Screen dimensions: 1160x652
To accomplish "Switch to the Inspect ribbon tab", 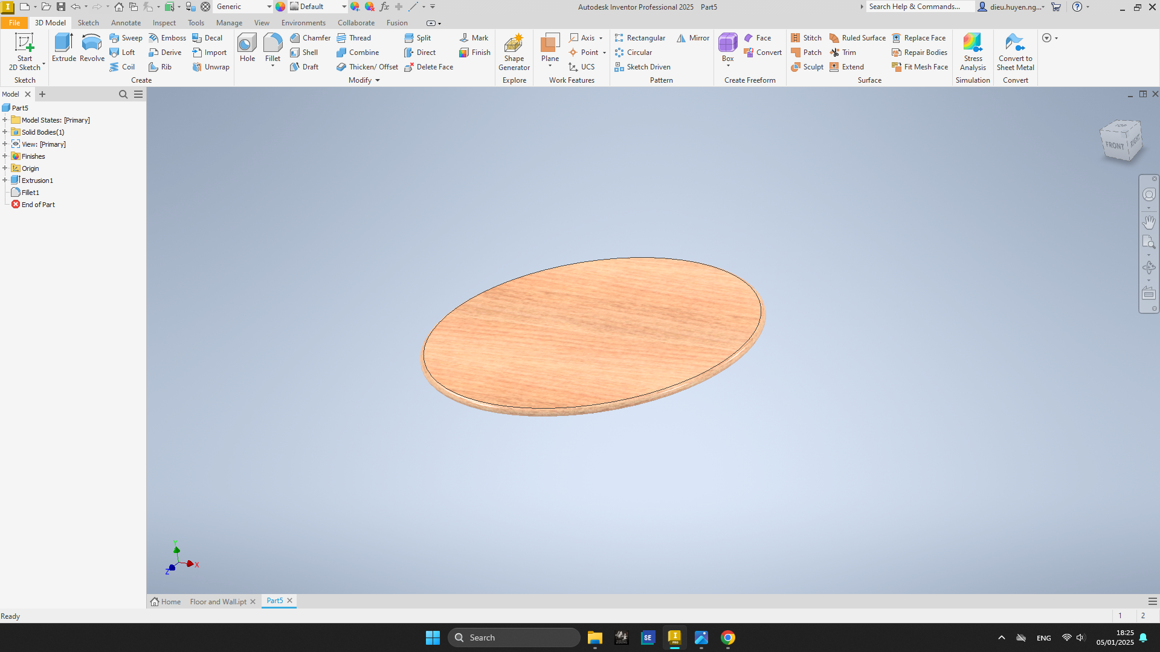I will point(164,23).
